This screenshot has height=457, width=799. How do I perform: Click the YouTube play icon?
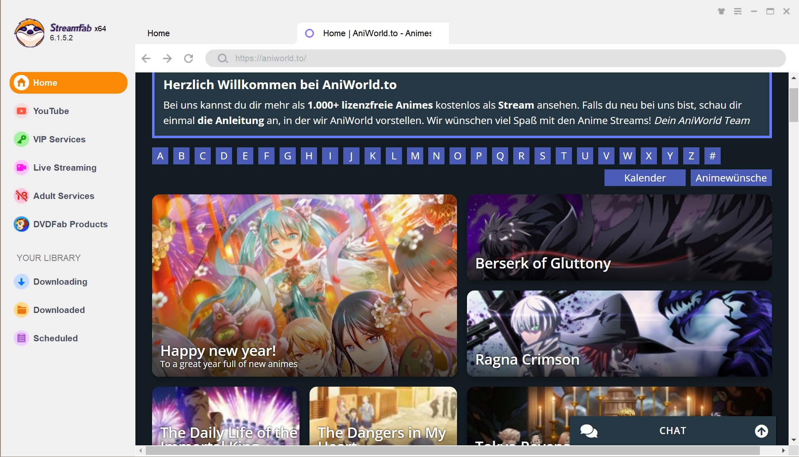tap(21, 111)
